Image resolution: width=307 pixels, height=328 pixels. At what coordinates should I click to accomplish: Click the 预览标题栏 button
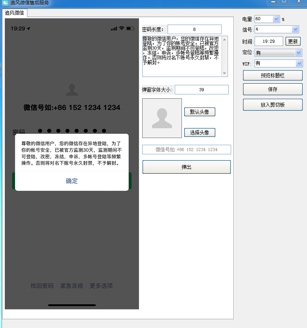coord(273,75)
